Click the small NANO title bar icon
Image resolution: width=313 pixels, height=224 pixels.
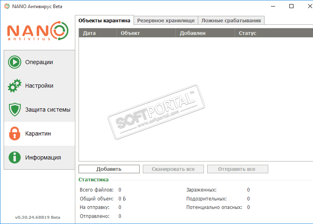pyautogui.click(x=7, y=6)
